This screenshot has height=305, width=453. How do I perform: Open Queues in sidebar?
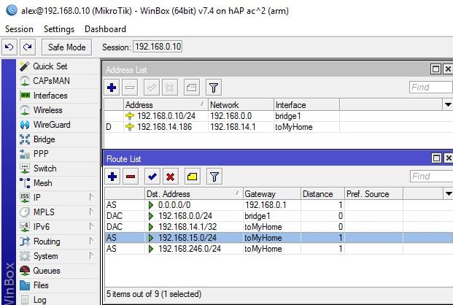58,271
